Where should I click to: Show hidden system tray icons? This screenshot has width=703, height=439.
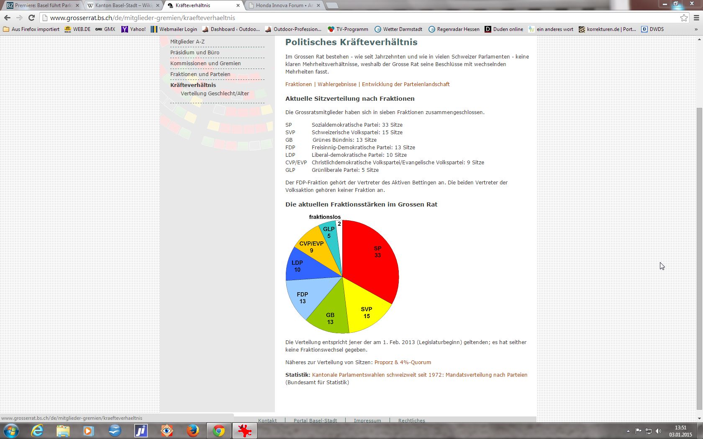click(x=628, y=431)
